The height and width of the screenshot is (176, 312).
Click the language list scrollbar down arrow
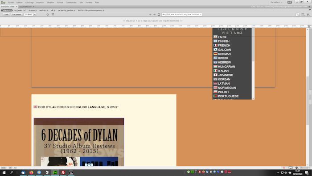253,98
